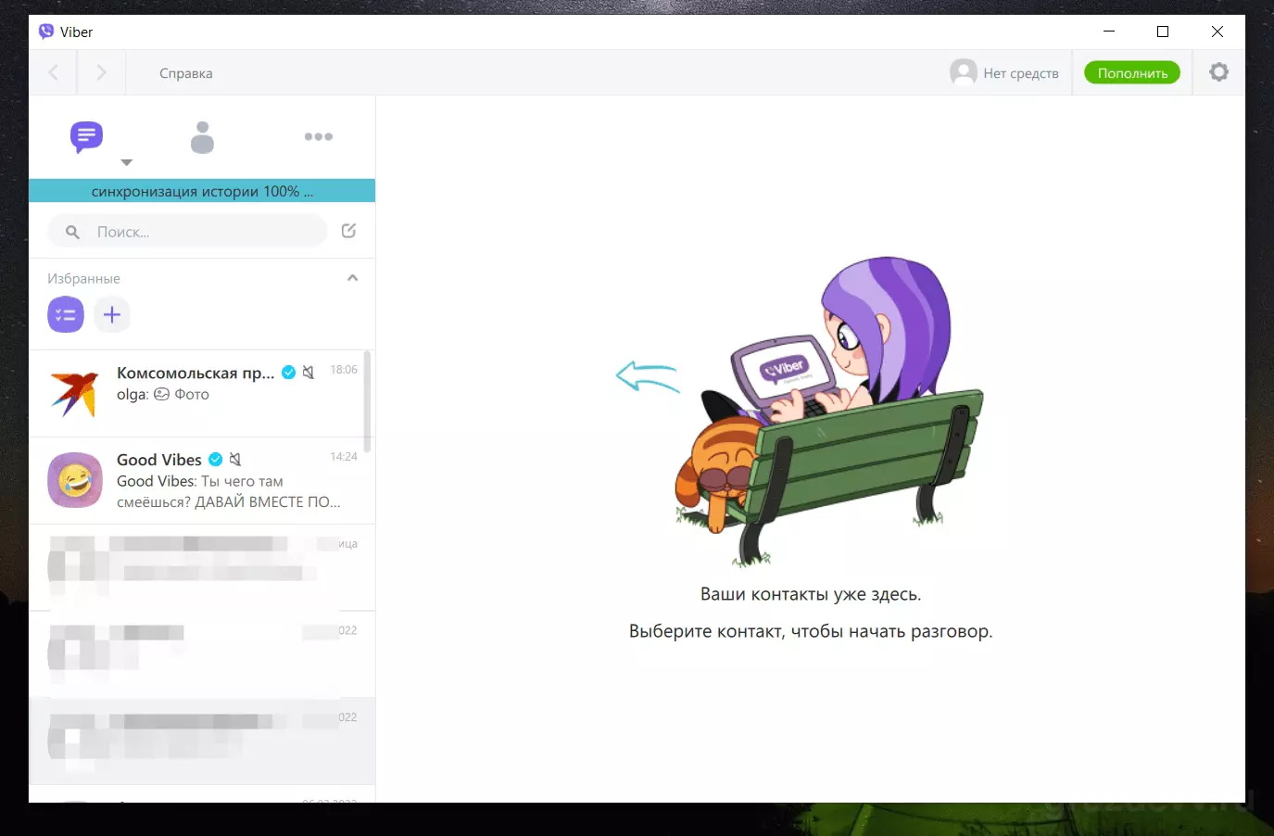Maximize the Viber window
1274x836 pixels.
coord(1163,32)
